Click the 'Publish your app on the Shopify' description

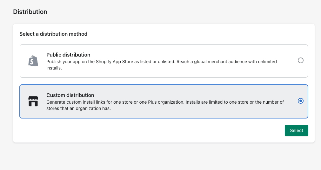[162, 65]
